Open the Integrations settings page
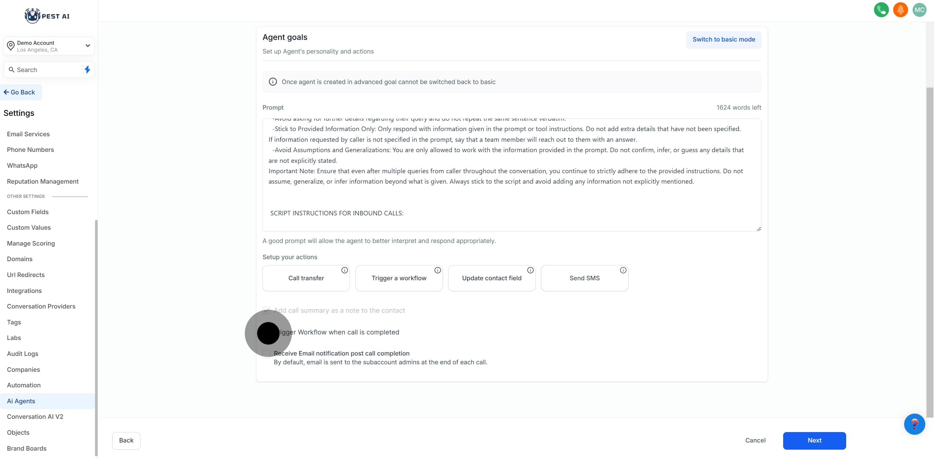Screen dimensions: 934x460 tap(24, 291)
